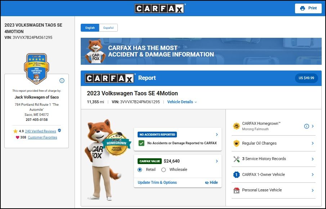
Task: Open CARFAX Homegrown row chevron
Action: 313,126
